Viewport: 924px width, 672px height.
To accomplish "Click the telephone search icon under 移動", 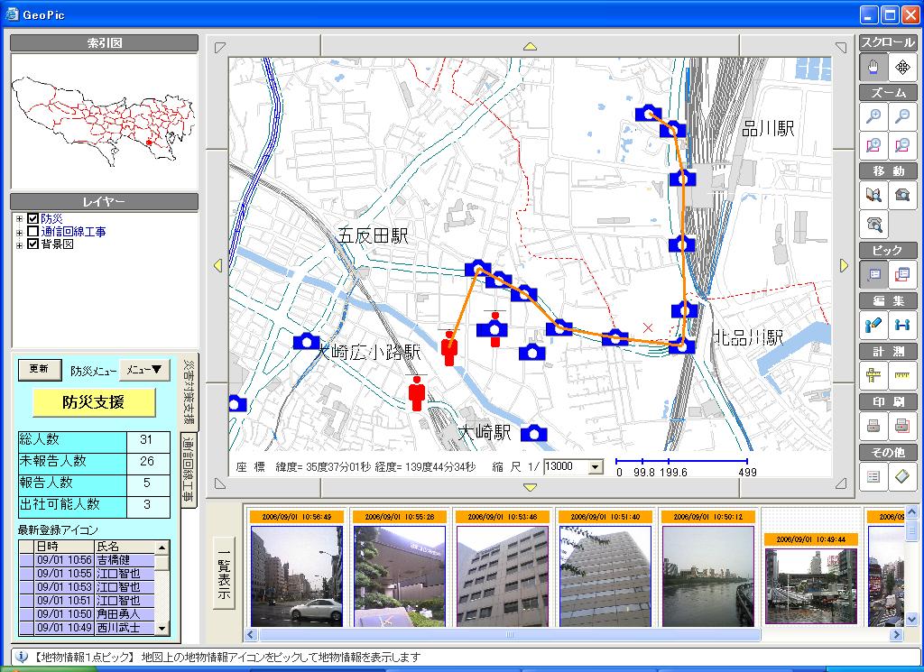I will 873,224.
